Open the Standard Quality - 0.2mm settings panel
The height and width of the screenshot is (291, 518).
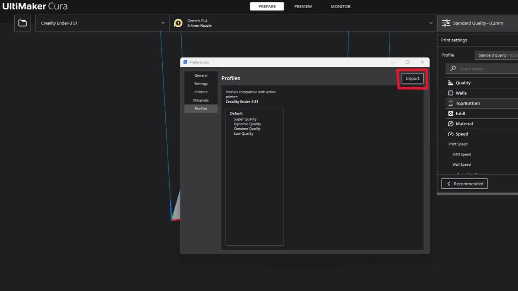click(478, 23)
